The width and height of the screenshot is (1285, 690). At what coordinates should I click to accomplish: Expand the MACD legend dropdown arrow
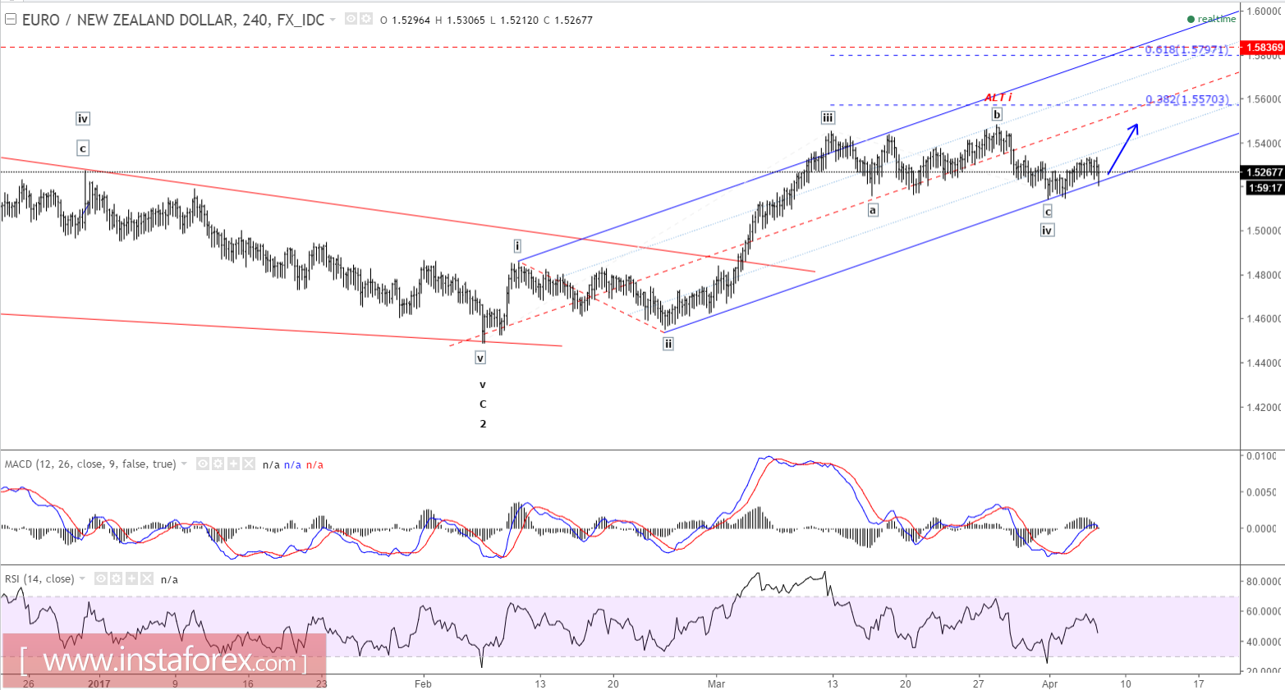pos(184,464)
